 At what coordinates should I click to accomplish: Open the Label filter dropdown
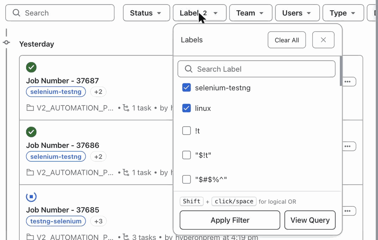coord(200,13)
